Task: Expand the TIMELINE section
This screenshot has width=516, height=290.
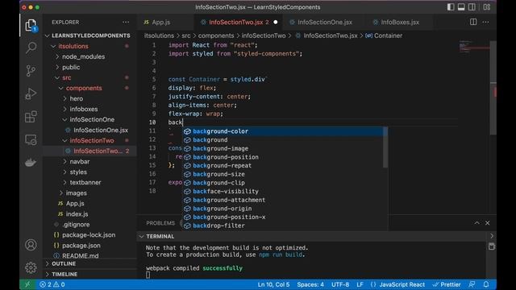Action: pyautogui.click(x=64, y=274)
